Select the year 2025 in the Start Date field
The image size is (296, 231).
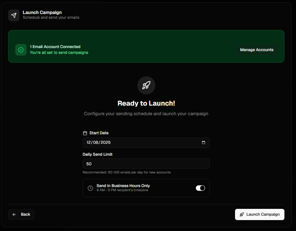[105, 143]
